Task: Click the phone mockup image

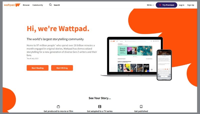Action: pos(164,65)
